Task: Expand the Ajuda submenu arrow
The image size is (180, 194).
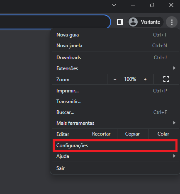Action: (x=174, y=156)
